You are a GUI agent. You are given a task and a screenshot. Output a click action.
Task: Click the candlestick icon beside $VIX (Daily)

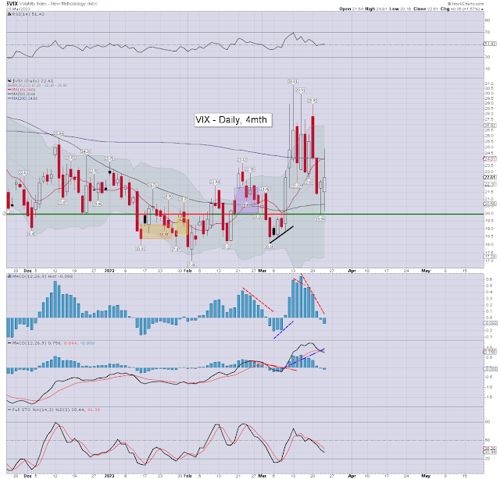pyautogui.click(x=9, y=81)
